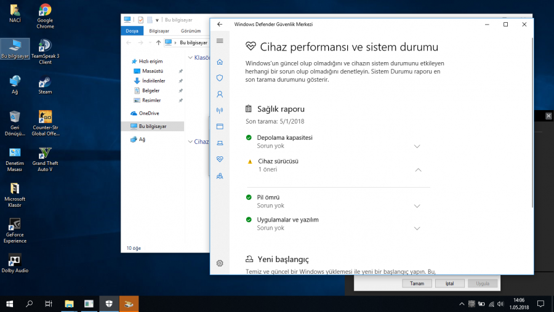The image size is (554, 312).
Task: Go to Defender Home icon
Action: [220, 62]
